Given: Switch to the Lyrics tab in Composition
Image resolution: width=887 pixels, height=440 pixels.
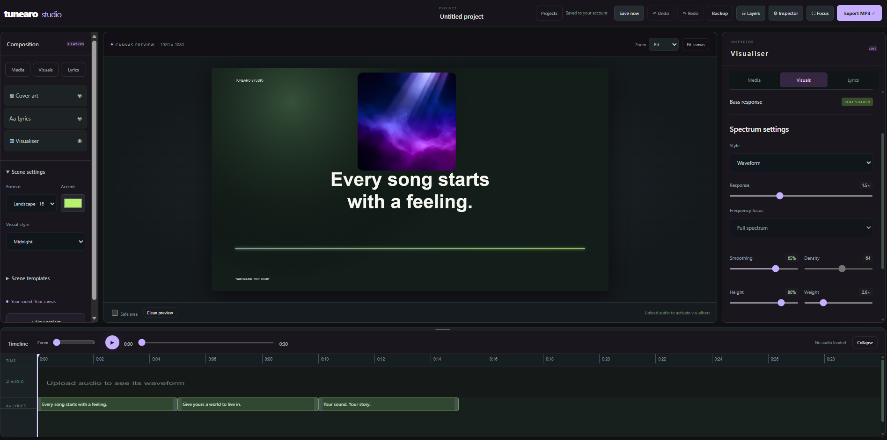Looking at the screenshot, I should tap(73, 70).
